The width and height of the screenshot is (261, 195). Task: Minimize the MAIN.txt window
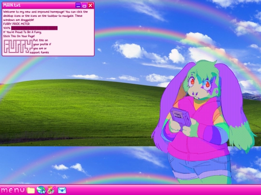coord(78,5)
